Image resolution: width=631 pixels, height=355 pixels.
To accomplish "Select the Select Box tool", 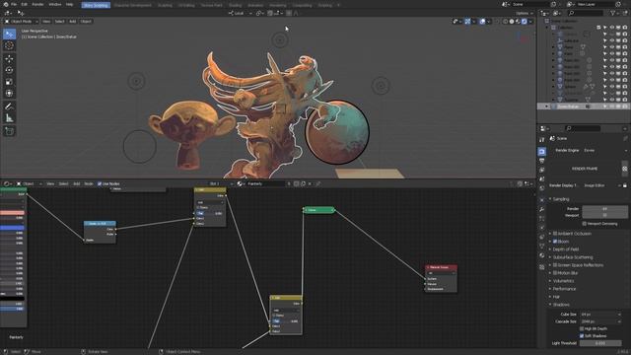I will click(9, 34).
